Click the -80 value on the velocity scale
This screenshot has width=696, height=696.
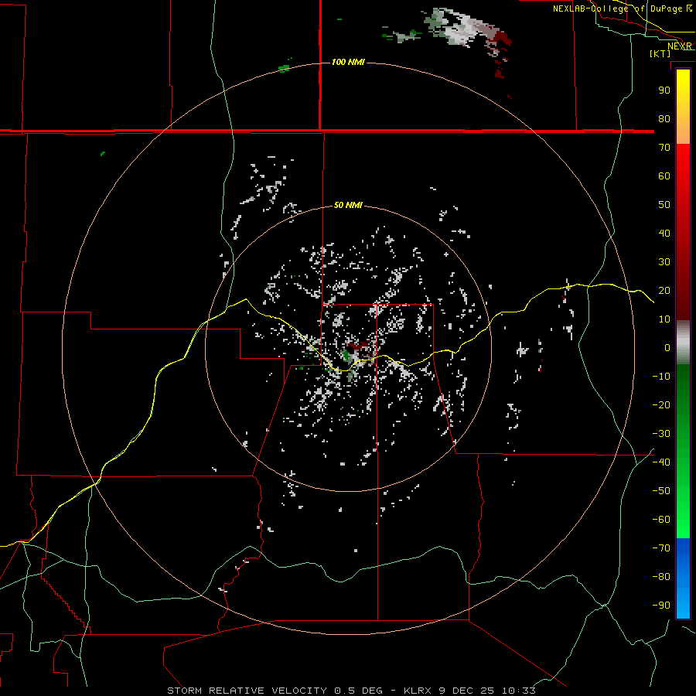661,577
